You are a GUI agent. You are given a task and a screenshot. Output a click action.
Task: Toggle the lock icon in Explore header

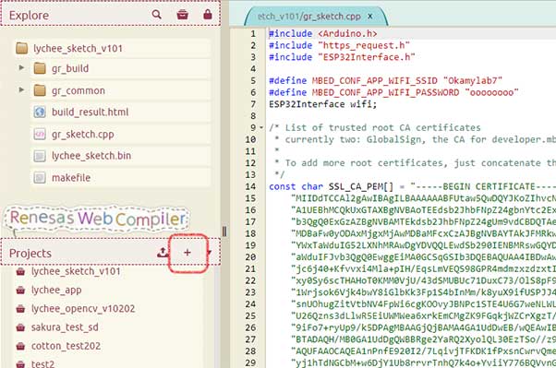(x=208, y=15)
